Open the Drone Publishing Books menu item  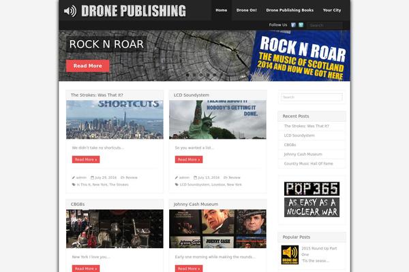pos(290,10)
